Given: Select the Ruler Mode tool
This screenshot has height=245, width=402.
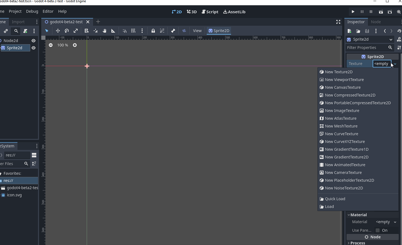Looking at the screenshot, I should [x=113, y=31].
